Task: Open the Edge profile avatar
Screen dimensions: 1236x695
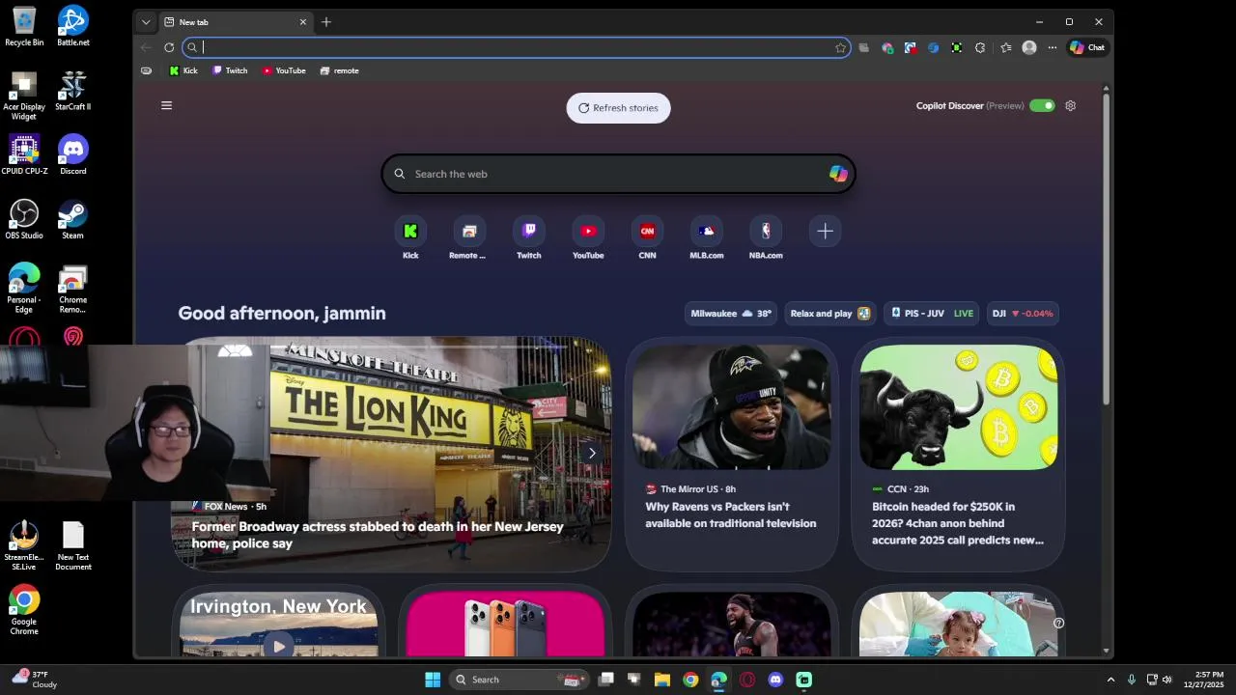Action: click(1029, 47)
